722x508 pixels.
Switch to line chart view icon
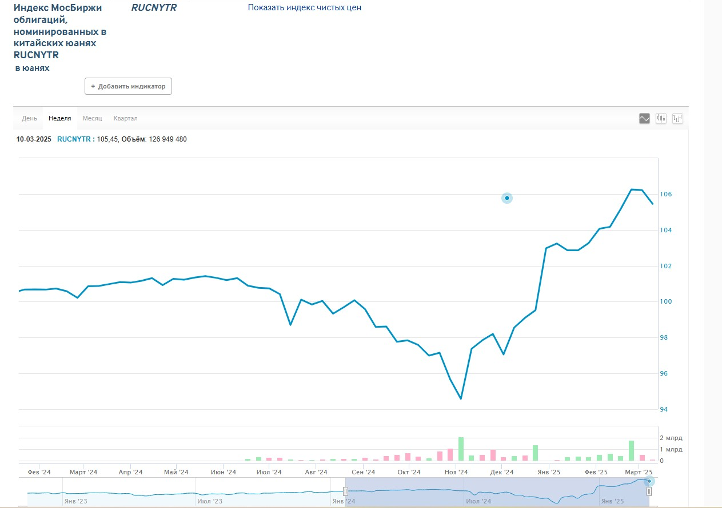point(644,119)
